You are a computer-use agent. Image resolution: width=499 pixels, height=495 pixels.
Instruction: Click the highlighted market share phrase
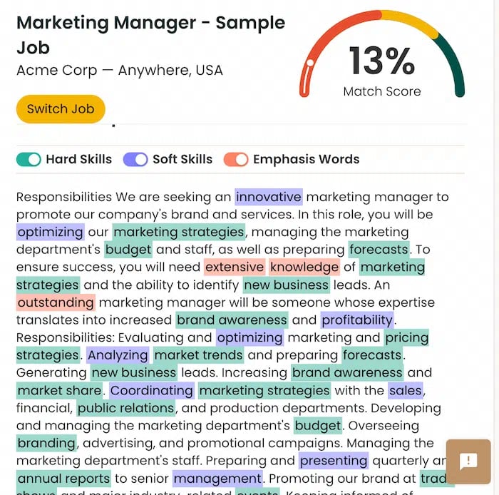coord(59,391)
